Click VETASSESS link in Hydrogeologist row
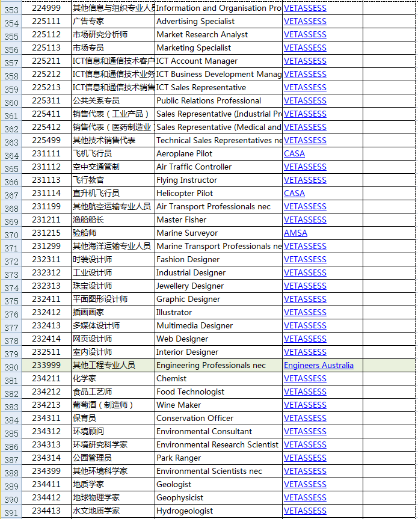 (x=305, y=511)
